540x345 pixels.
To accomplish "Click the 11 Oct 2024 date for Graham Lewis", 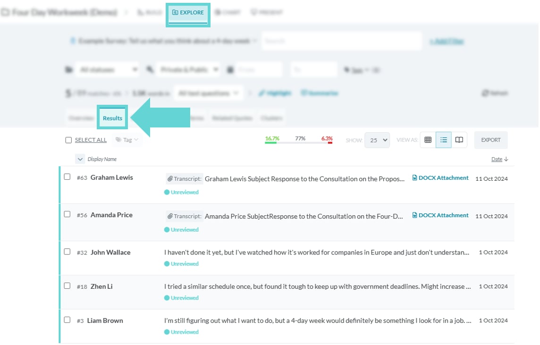I will 491,179.
